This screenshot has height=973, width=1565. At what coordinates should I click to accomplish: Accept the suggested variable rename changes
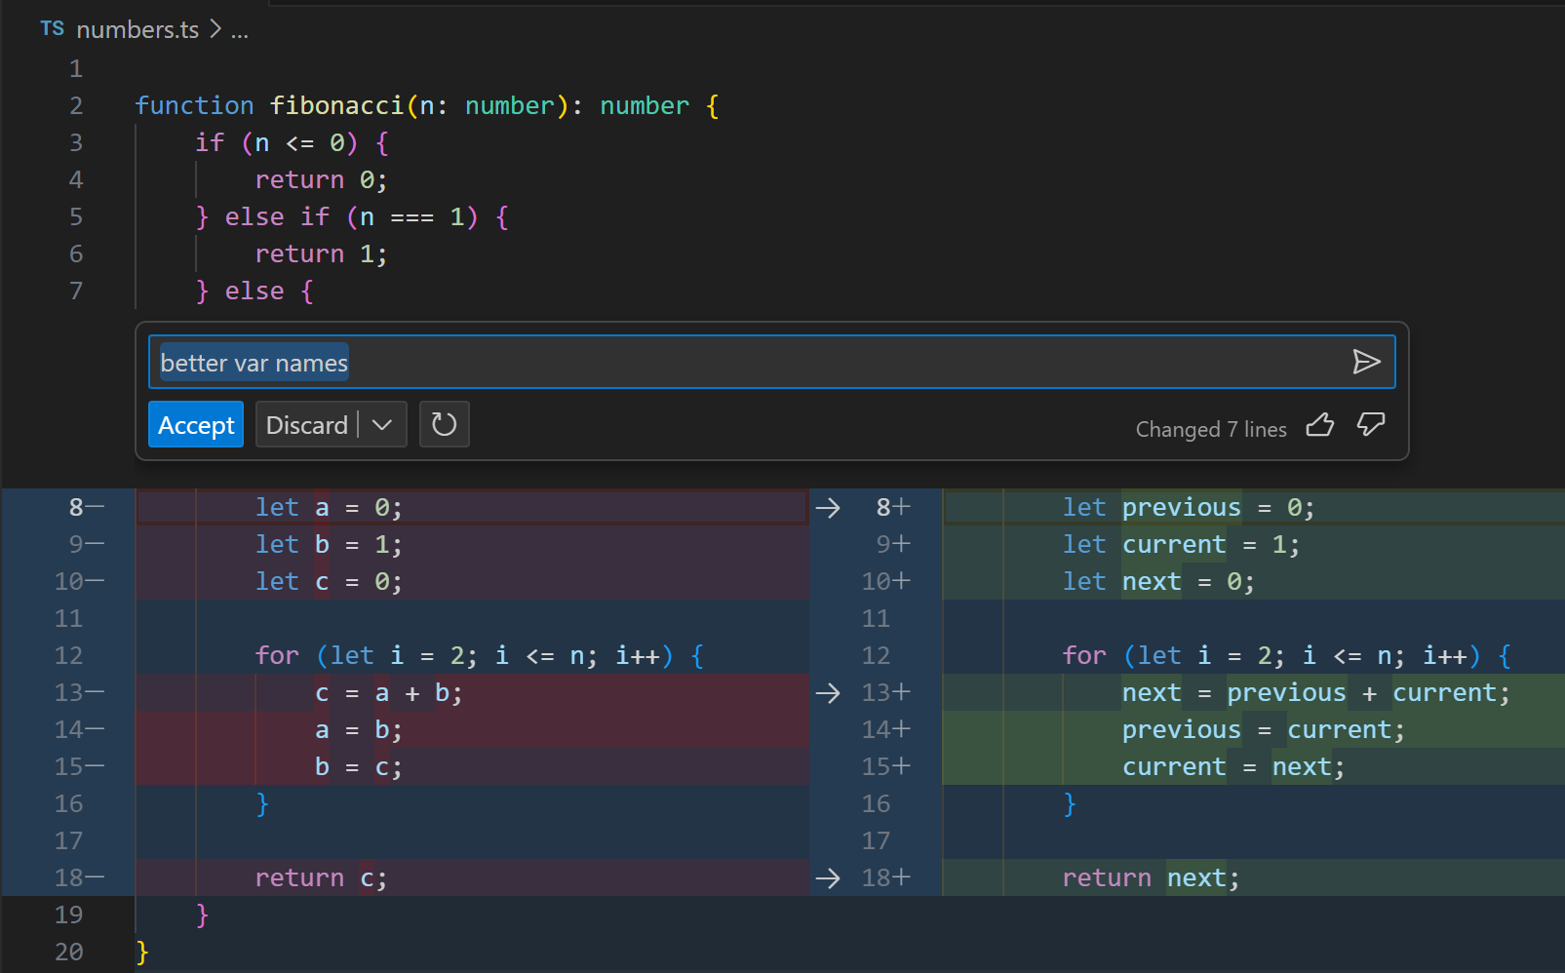point(195,424)
